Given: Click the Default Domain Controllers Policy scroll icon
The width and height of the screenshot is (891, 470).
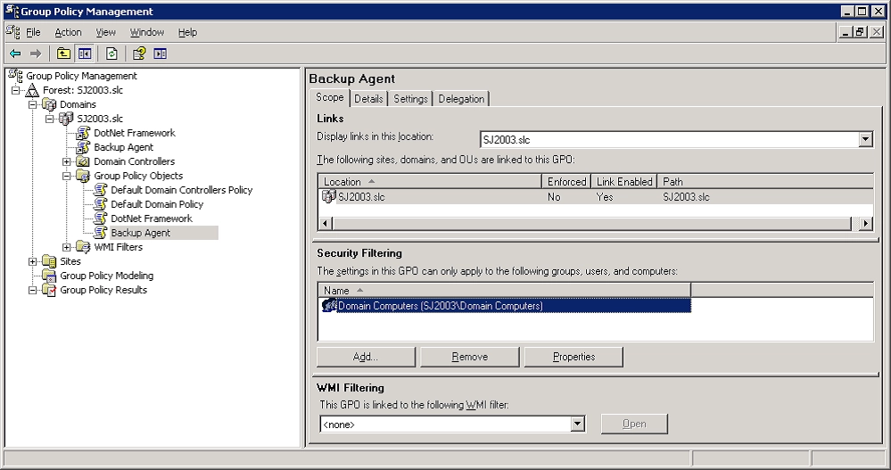Looking at the screenshot, I should [101, 190].
